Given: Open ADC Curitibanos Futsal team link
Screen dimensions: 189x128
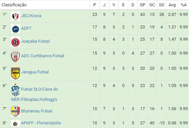Looking at the screenshot, I should pyautogui.click(x=43, y=56).
